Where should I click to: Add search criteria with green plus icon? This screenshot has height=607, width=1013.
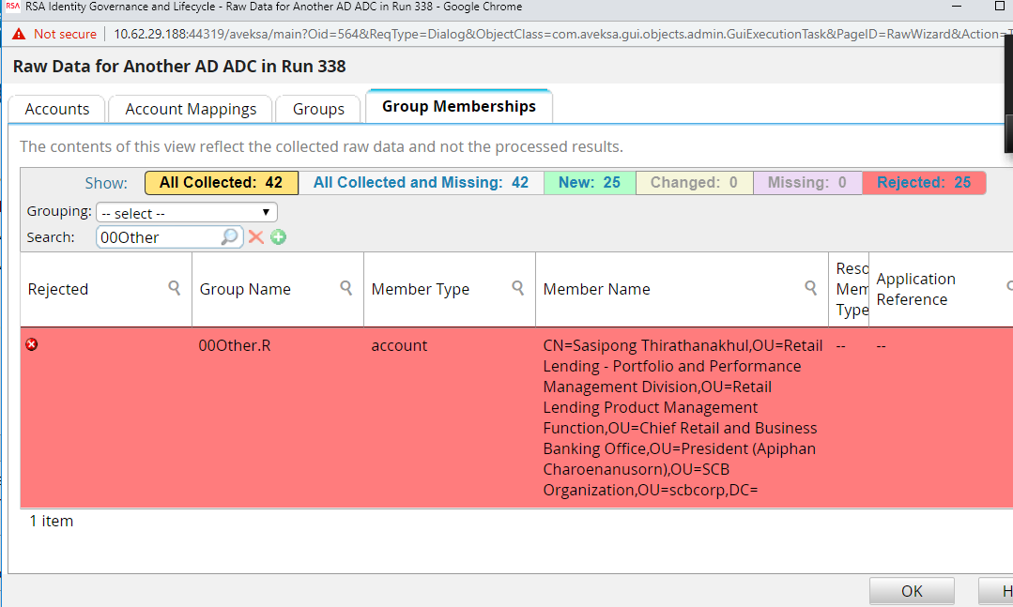[279, 237]
